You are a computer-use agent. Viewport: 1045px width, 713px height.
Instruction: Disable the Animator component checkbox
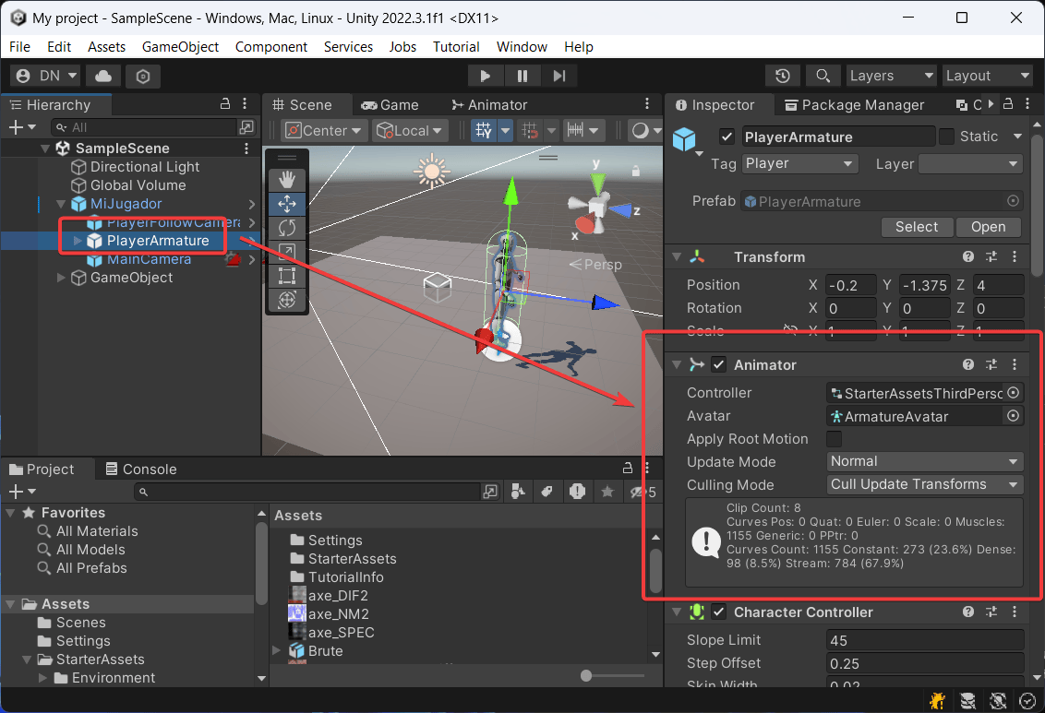point(718,365)
